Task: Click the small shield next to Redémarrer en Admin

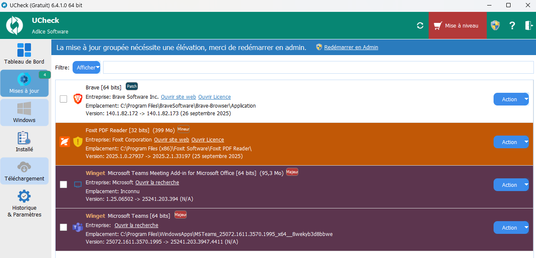Action: (x=319, y=47)
